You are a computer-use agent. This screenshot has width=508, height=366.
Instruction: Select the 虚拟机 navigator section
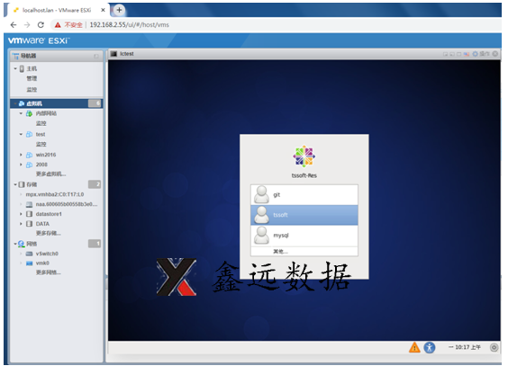coord(57,103)
